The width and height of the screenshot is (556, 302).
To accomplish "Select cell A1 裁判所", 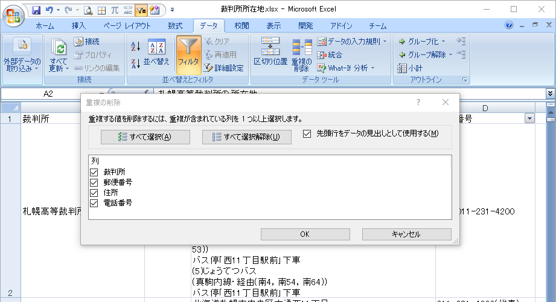I will point(52,118).
